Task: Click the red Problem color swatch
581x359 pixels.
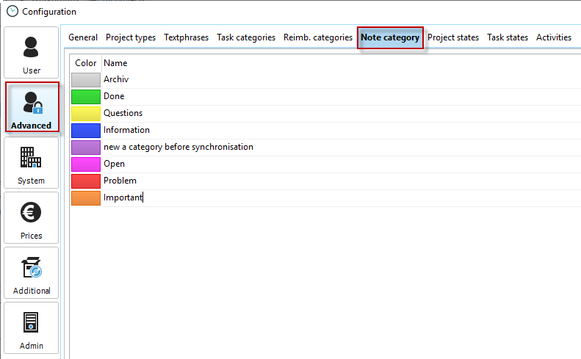Action: pos(86,181)
